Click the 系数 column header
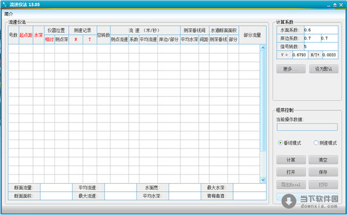 coord(134,39)
